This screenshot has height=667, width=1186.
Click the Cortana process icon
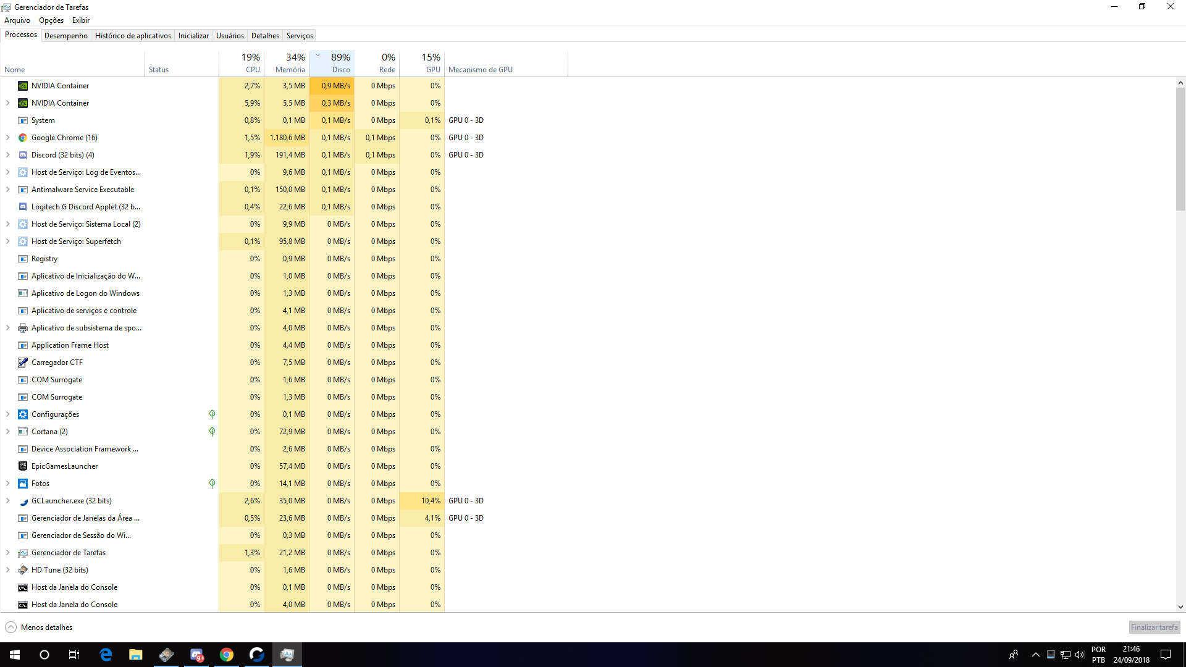click(x=23, y=432)
